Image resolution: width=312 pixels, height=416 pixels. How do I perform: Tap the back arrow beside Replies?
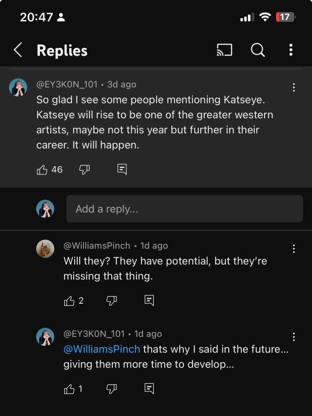point(18,50)
